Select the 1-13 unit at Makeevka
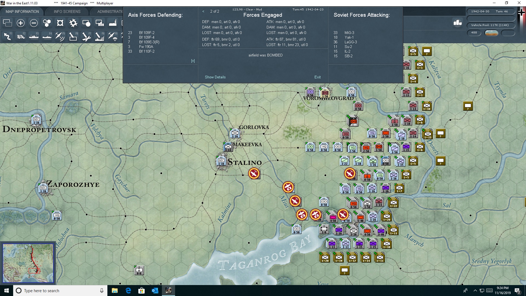Image resolution: width=526 pixels, height=296 pixels. [228, 147]
